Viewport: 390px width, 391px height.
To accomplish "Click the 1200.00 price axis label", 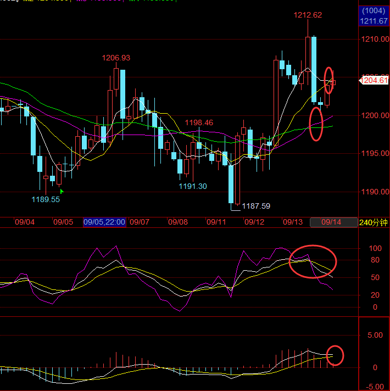I will [375, 115].
